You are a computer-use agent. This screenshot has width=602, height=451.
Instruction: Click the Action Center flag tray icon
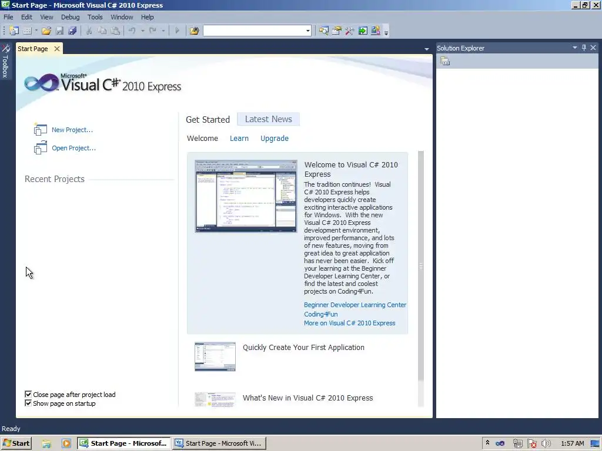(x=531, y=443)
